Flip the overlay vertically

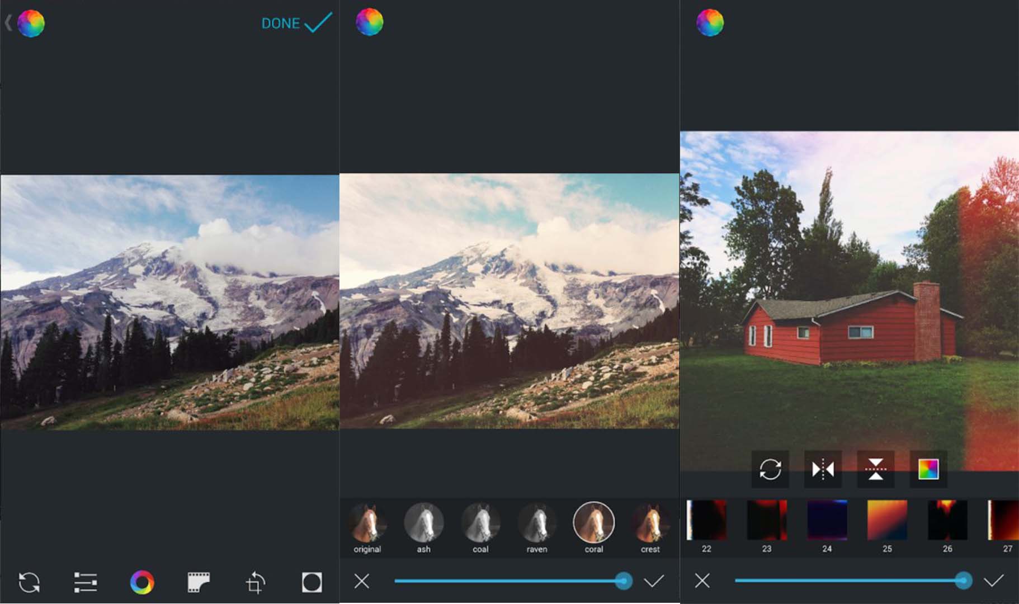875,469
